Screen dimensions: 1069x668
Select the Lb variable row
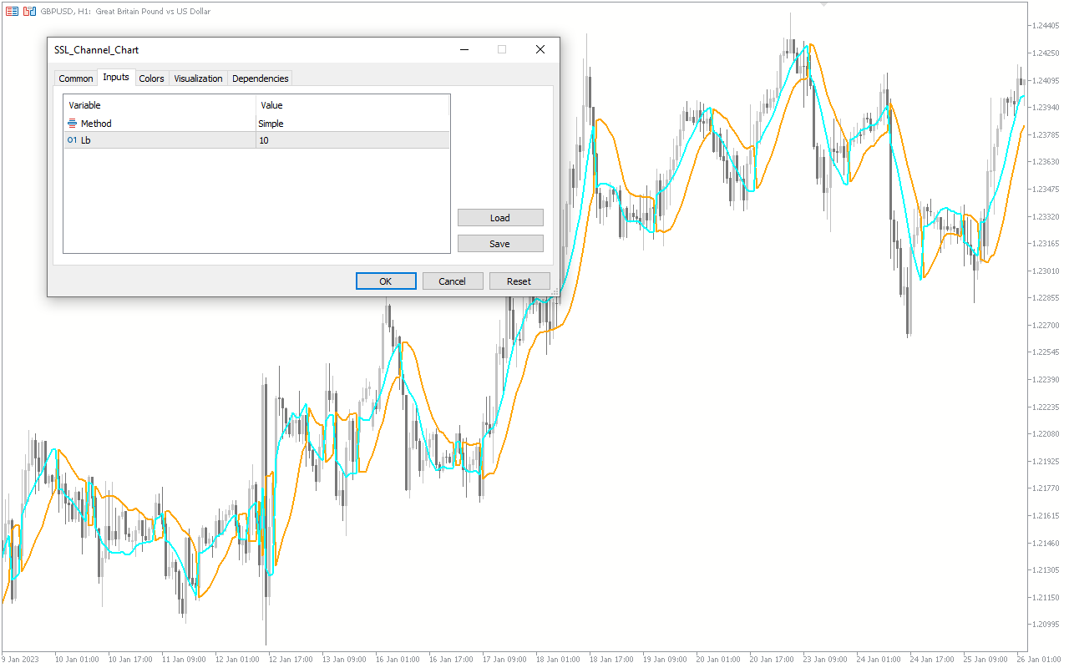click(x=256, y=140)
